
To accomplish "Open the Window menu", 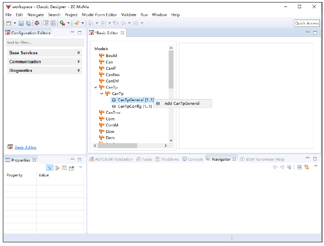I will pos(159,15).
